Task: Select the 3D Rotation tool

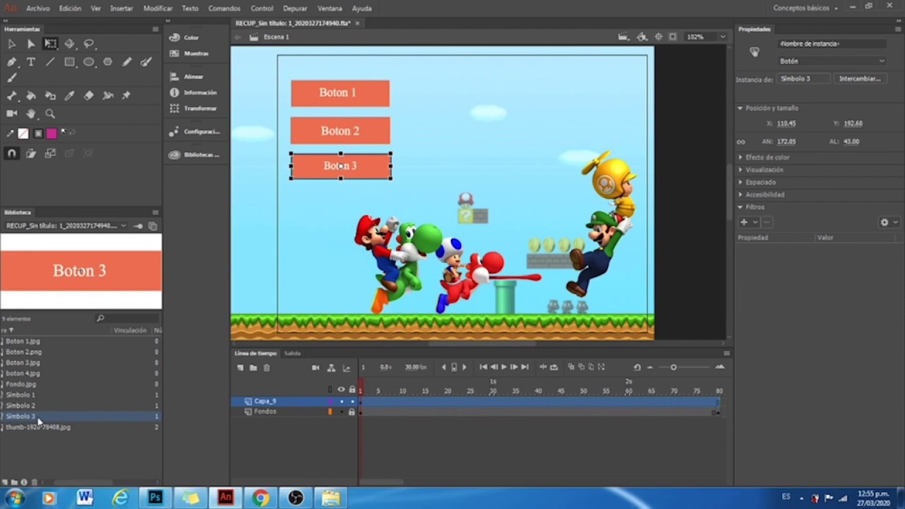Action: pos(69,44)
